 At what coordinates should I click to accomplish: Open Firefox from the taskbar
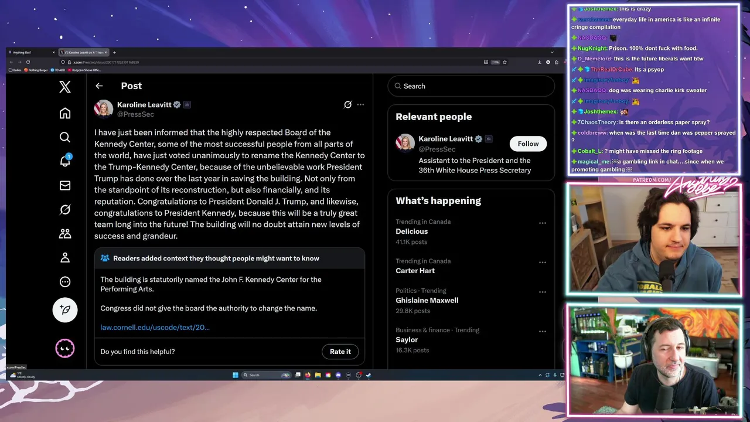click(308, 375)
